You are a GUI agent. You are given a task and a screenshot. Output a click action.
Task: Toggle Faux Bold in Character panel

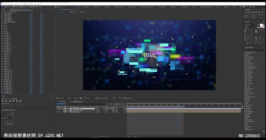tap(248, 43)
